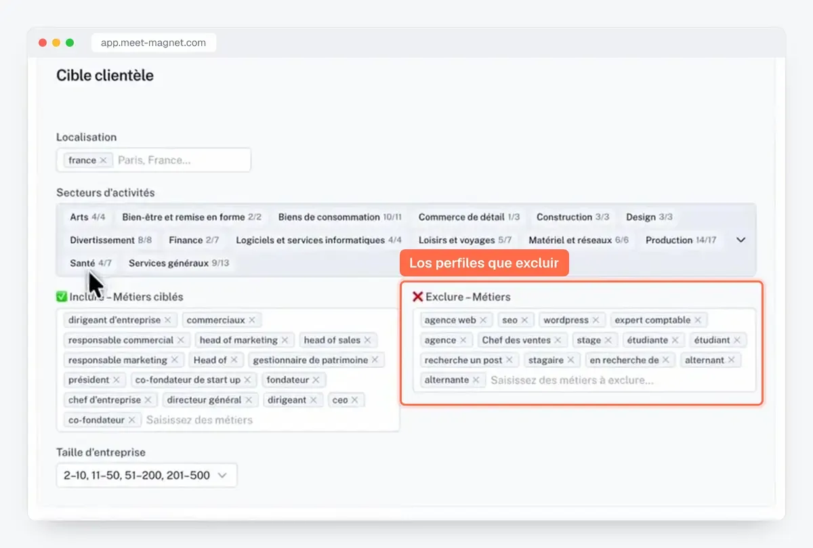Expand the Secteurs d'activités list chevron
The height and width of the screenshot is (548, 813).
click(x=741, y=240)
